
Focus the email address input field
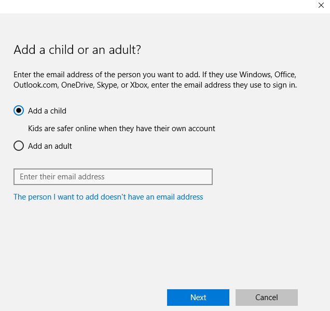113,177
